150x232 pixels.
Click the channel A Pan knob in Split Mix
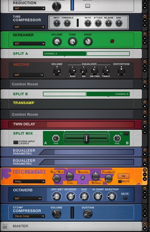[56, 138]
